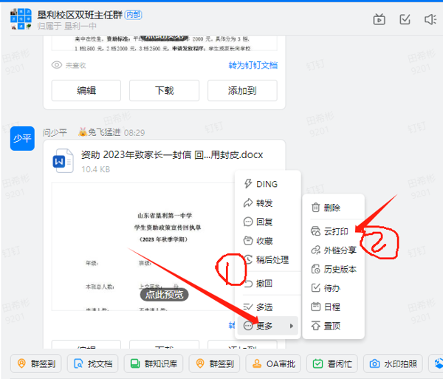The width and height of the screenshot is (443, 379).
Task: Click 归属于 垦利一中 subtitle
Action: [x=66, y=26]
